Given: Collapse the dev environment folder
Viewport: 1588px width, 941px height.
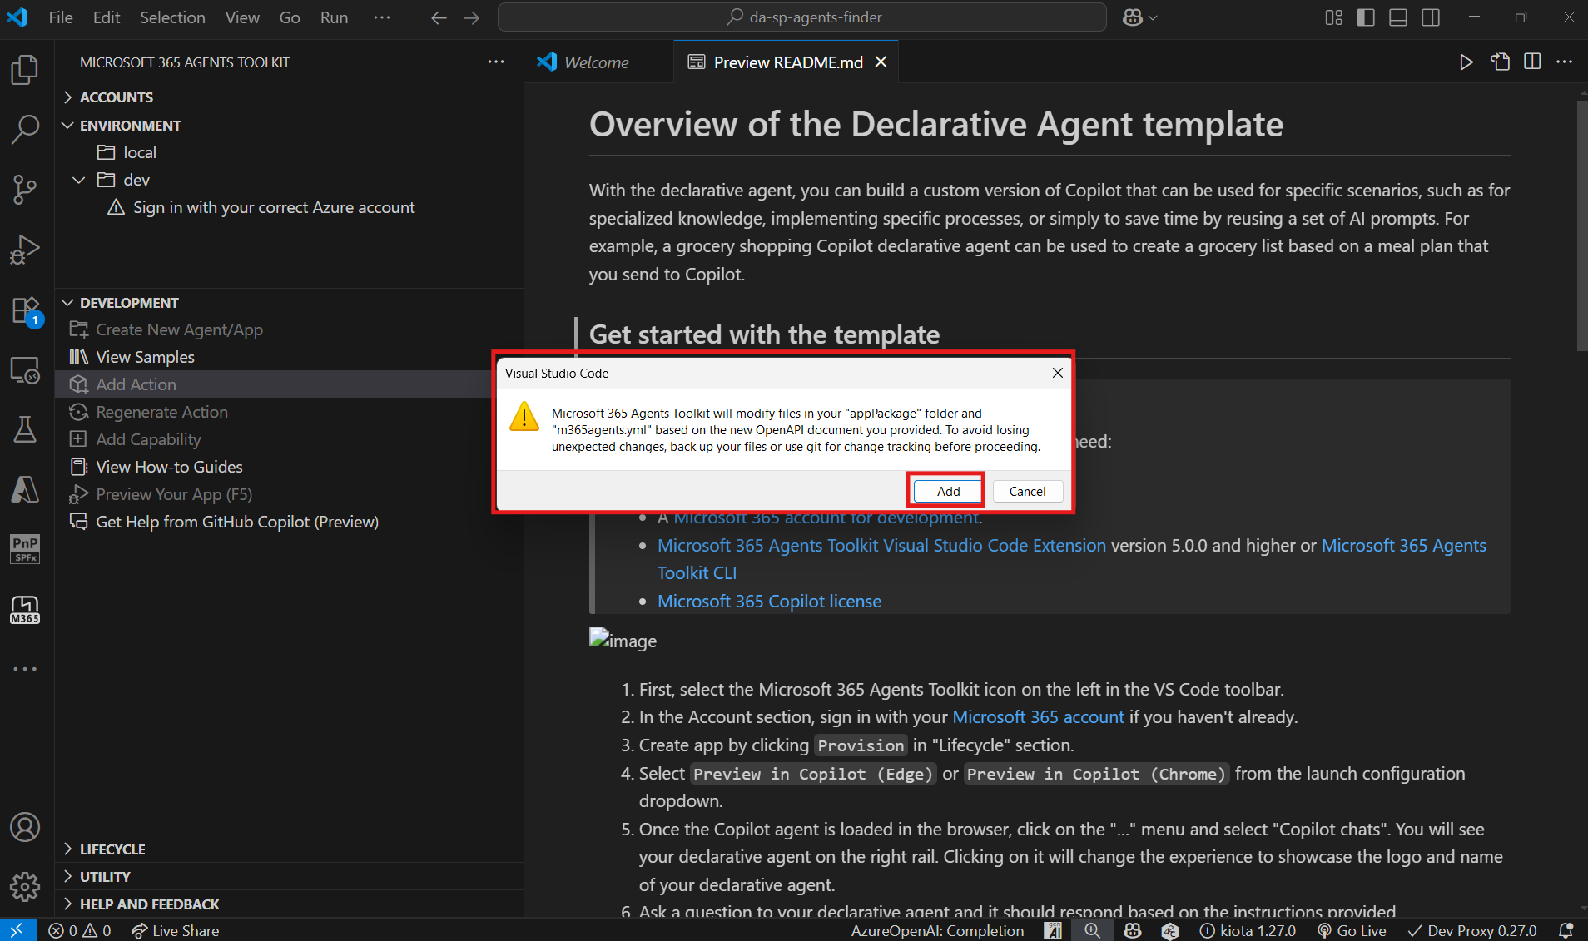Looking at the screenshot, I should click(79, 180).
